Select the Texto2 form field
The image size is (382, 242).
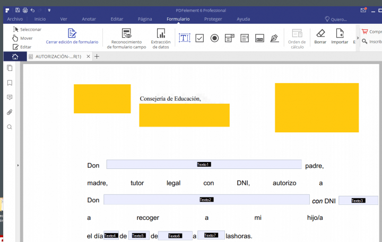206,200
